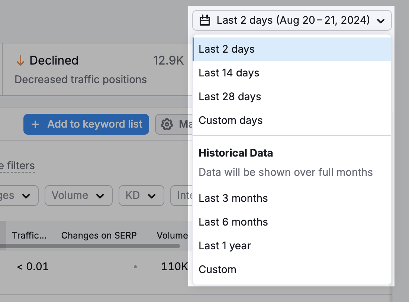Pick Last 1 year historical range
Screen dimensions: 409x302
coord(225,246)
